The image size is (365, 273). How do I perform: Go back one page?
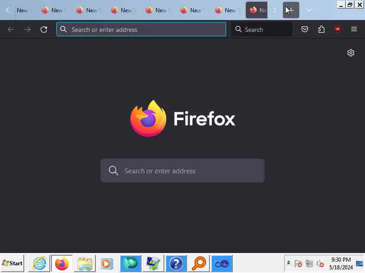point(10,30)
